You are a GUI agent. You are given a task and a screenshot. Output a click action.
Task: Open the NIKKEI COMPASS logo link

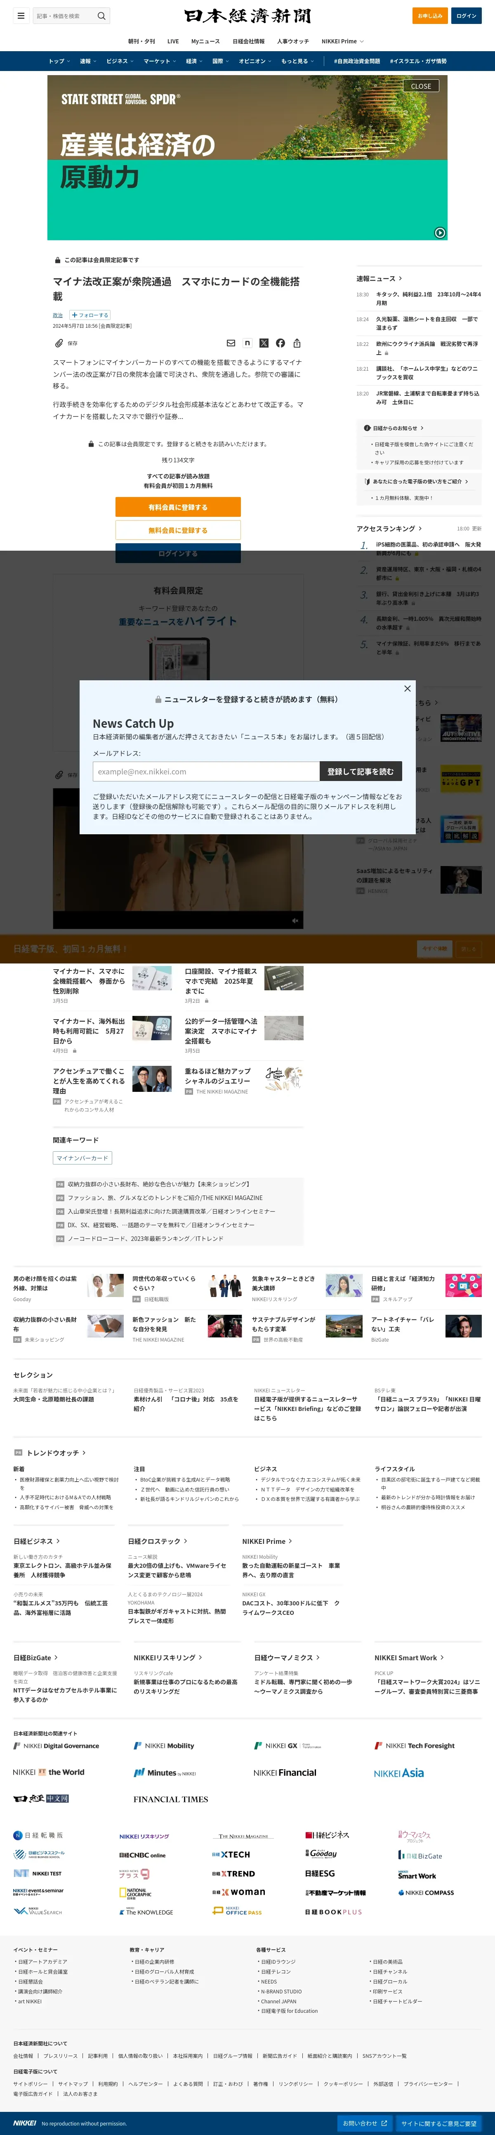pos(426,1893)
